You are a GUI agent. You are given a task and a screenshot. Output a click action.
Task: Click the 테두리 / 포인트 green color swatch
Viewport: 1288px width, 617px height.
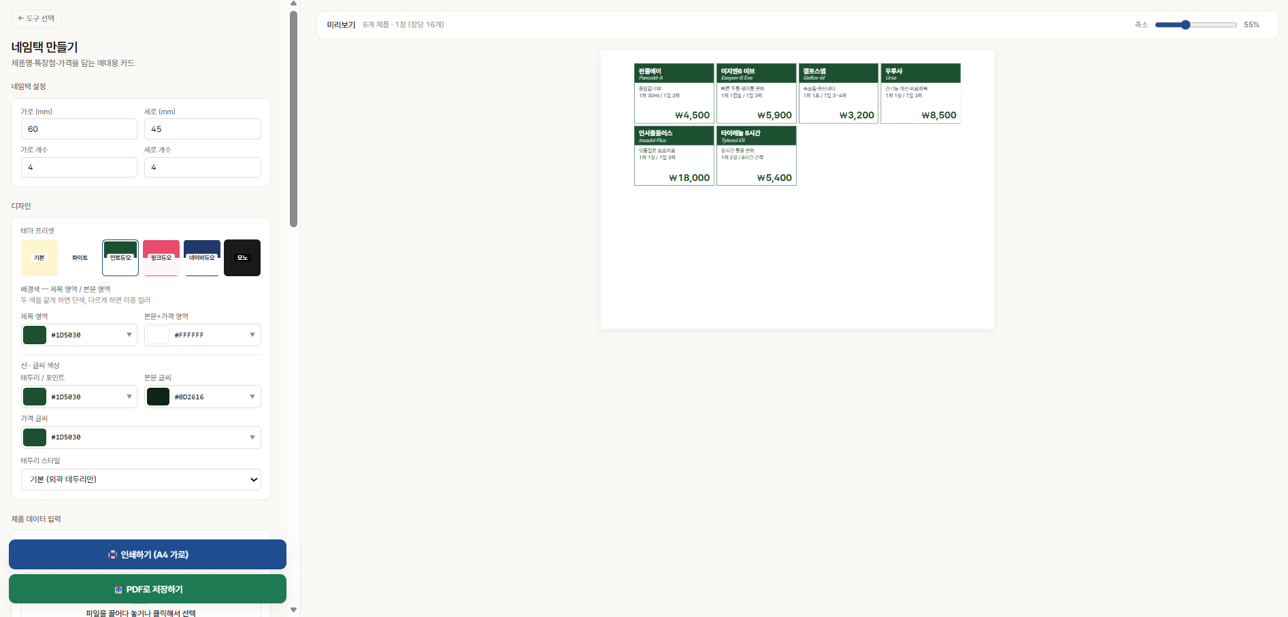pos(35,397)
